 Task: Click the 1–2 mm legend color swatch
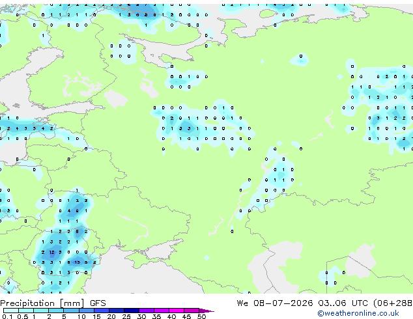[x=41, y=311]
